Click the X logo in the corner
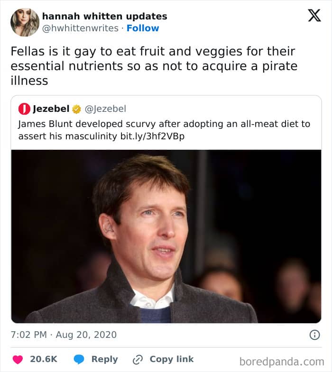 [314, 16]
